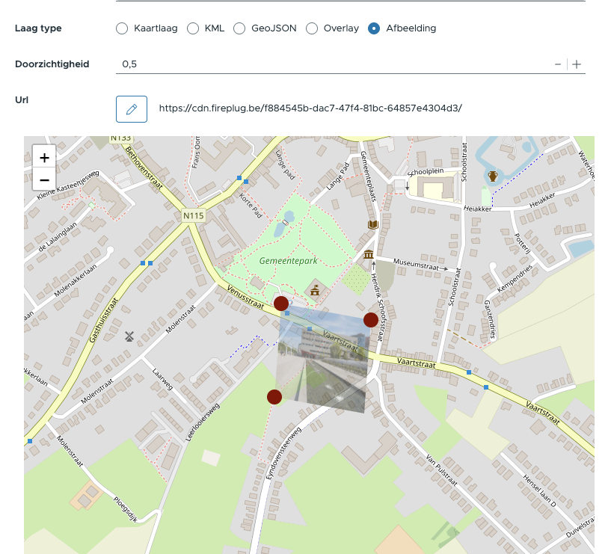Viewport: 614px width, 554px height.
Task: Click the Doorzichtigheid value field
Action: 329,64
